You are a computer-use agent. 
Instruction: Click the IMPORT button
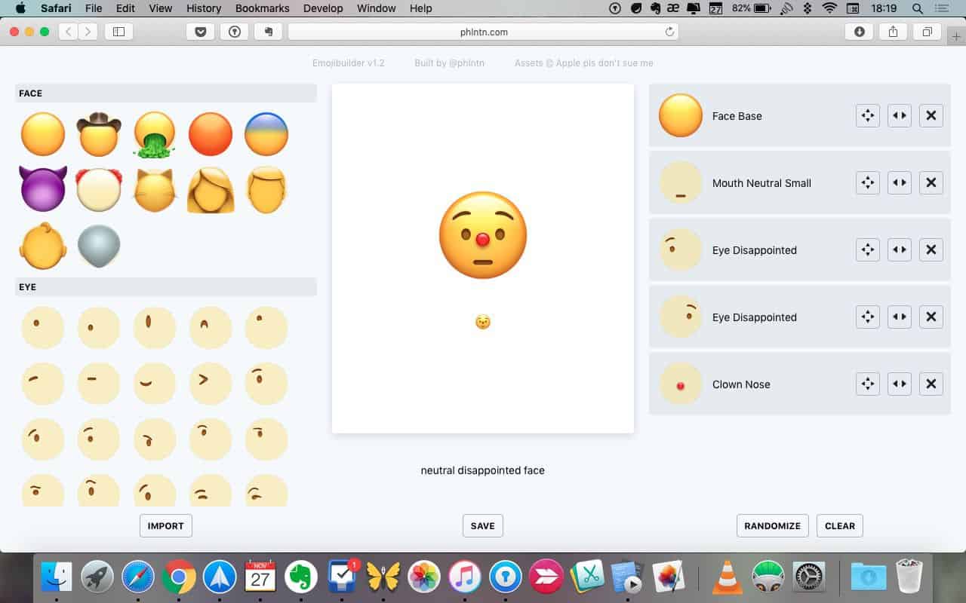point(166,525)
